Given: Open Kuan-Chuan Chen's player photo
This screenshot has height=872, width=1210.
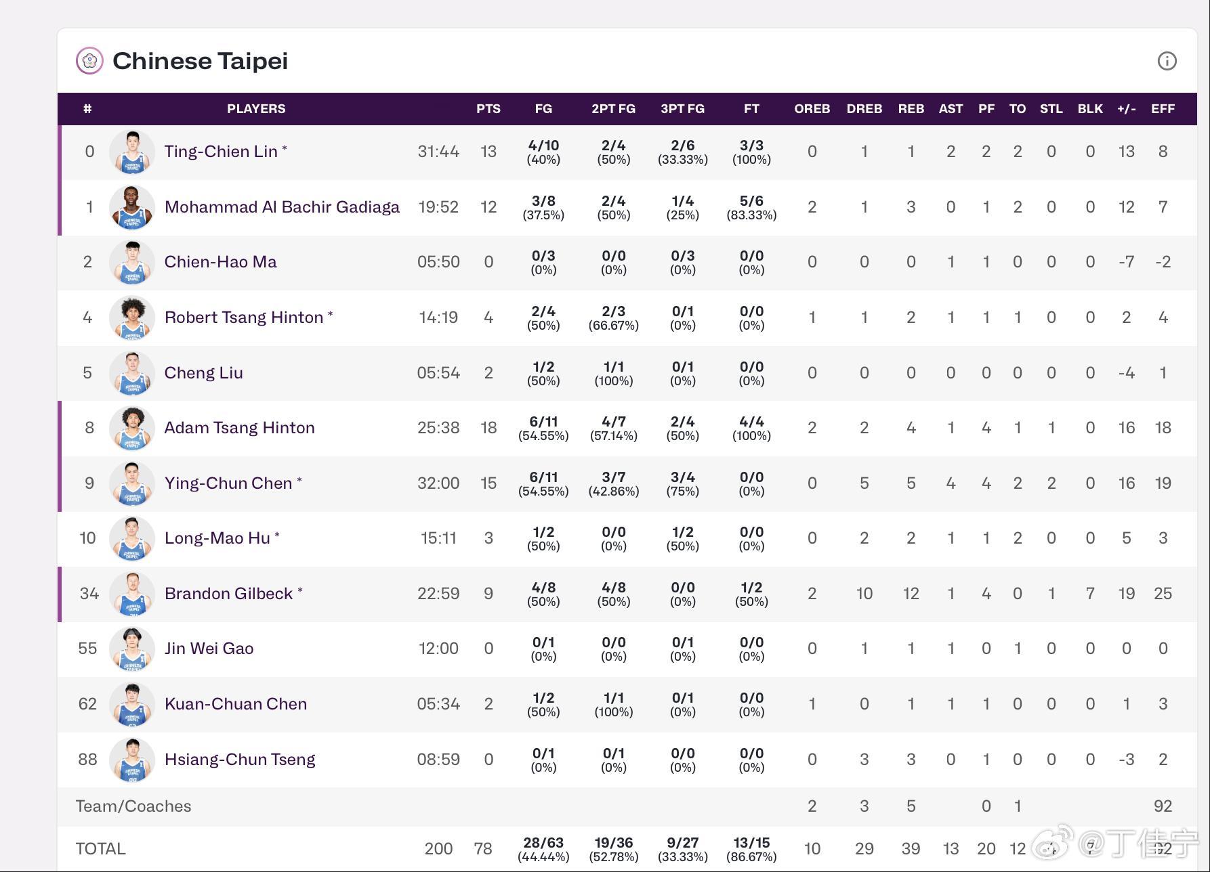Looking at the screenshot, I should click(132, 704).
